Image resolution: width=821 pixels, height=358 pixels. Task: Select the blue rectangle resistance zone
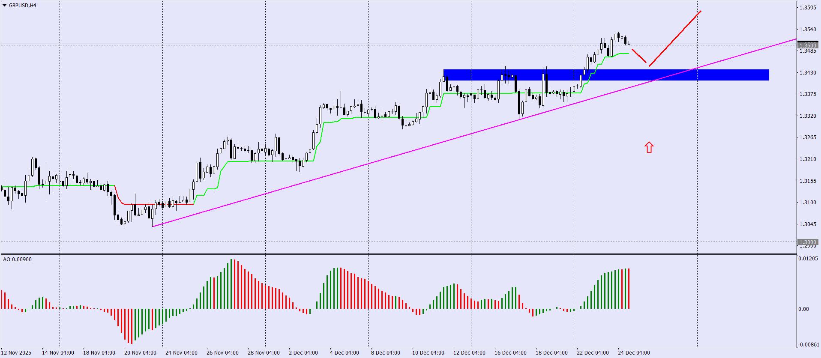point(606,75)
